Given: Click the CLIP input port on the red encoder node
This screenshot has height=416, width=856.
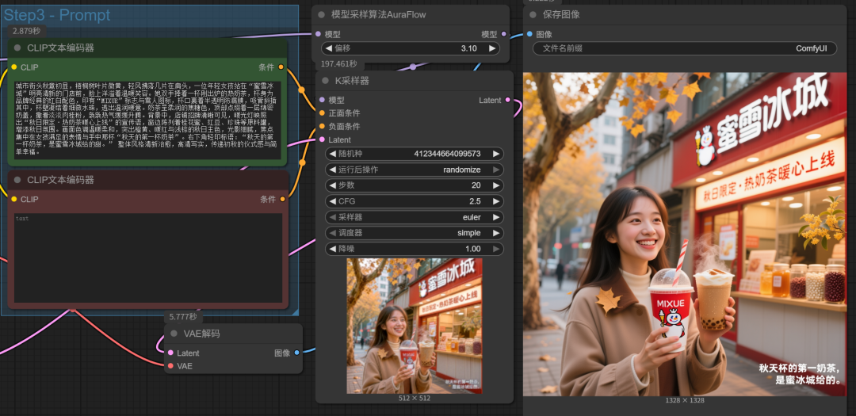Looking at the screenshot, I should tap(14, 199).
